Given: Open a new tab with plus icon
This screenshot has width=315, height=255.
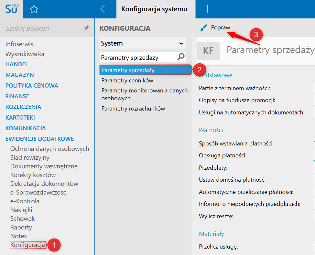Looking at the screenshot, I should (207, 9).
